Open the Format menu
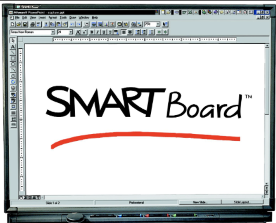The height and width of the screenshot is (223, 276). pos(52,18)
